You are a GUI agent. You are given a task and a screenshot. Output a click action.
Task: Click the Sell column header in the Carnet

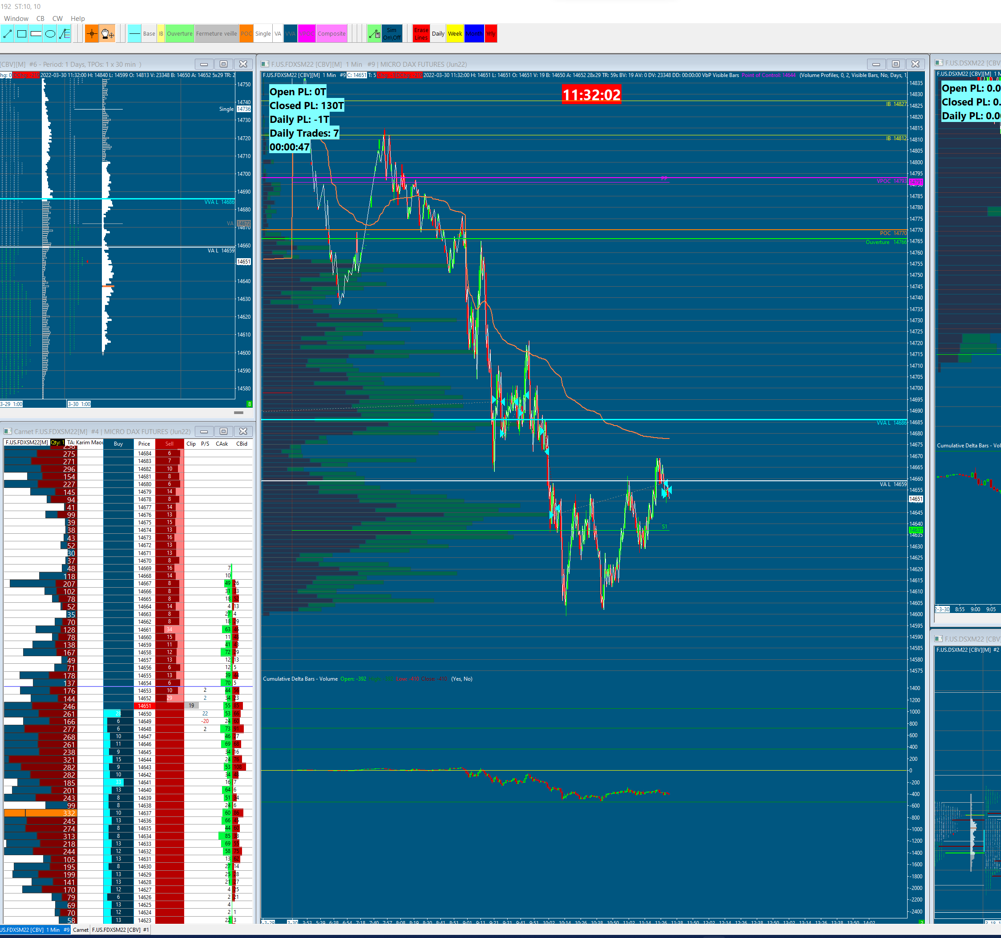(x=169, y=444)
